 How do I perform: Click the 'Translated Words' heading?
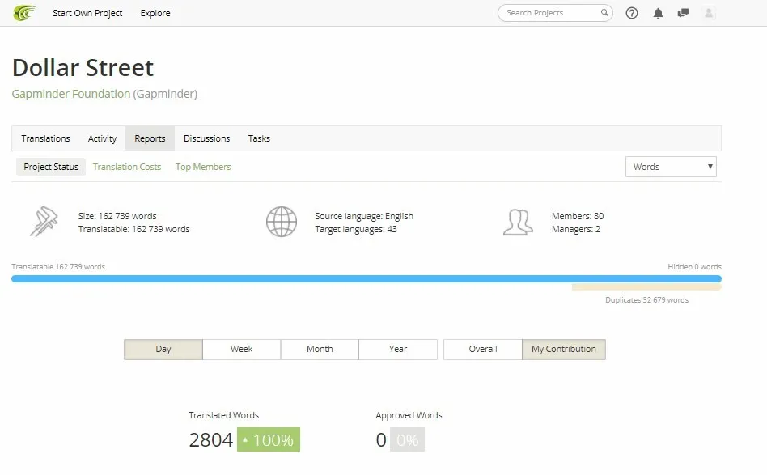point(223,415)
